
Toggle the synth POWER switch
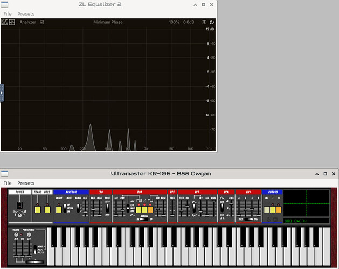(x=20, y=206)
